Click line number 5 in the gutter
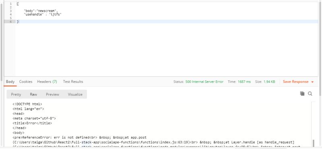The image size is (322, 149). click(x=10, y=18)
